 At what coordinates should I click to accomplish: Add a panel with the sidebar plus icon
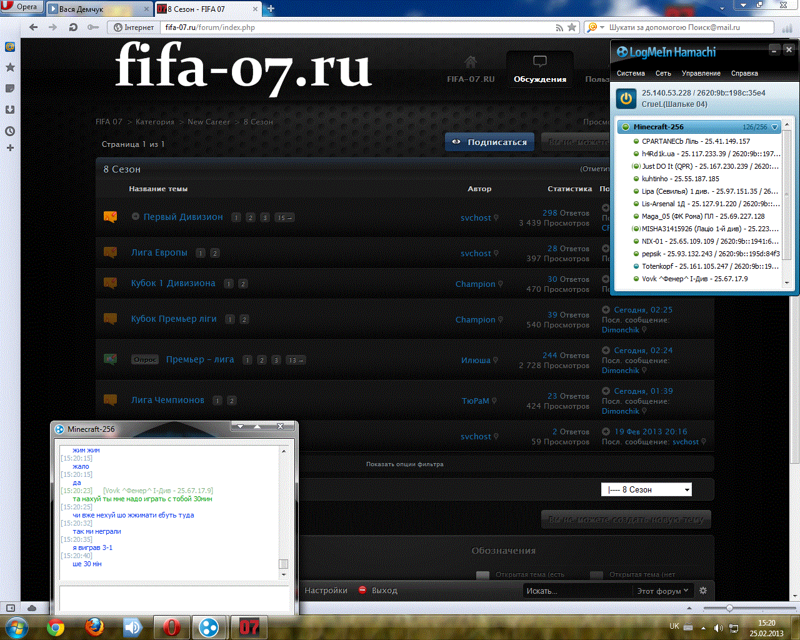tap(10, 148)
